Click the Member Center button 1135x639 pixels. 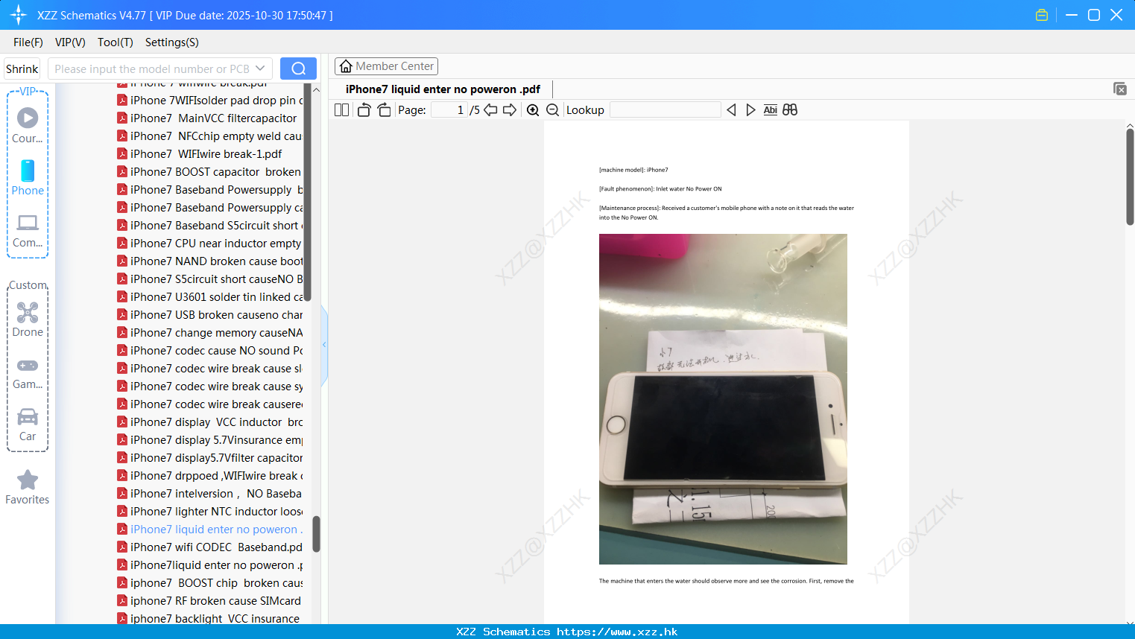coord(386,66)
